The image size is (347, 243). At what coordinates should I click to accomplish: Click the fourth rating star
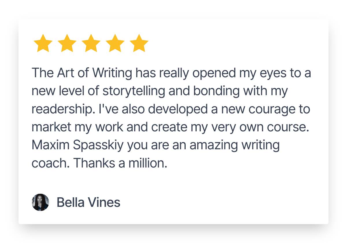[115, 43]
